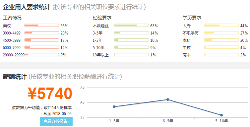Click the 3-5年 experience progress bar
Viewport: 250px width, 127px height.
(132, 33)
